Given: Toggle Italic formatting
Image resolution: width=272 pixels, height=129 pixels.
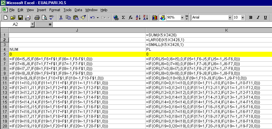Looking at the screenshot, I should coord(258,17).
